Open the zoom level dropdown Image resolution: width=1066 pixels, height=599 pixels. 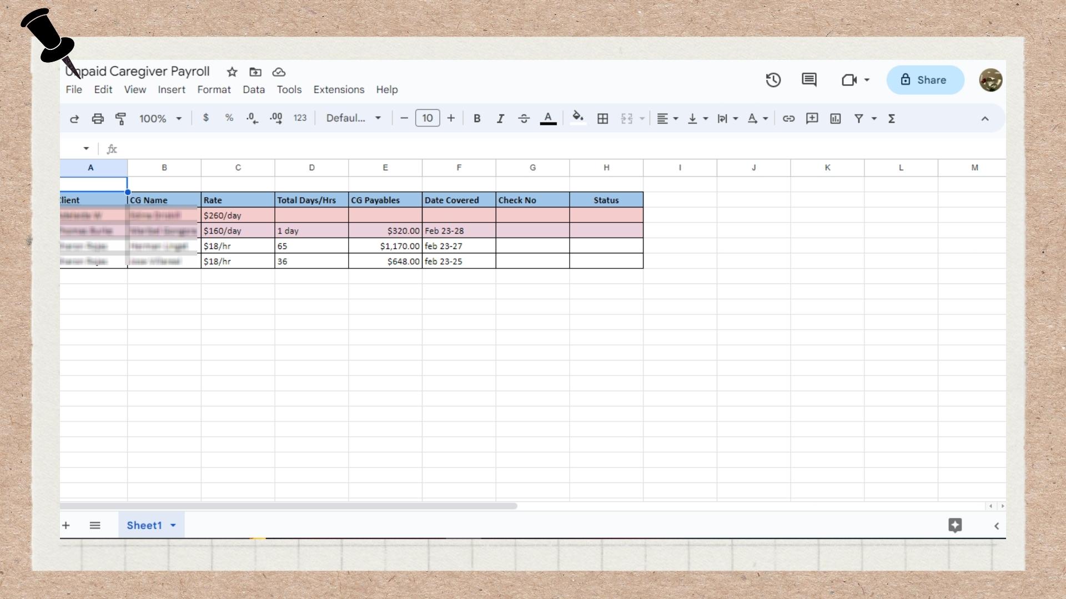(160, 119)
